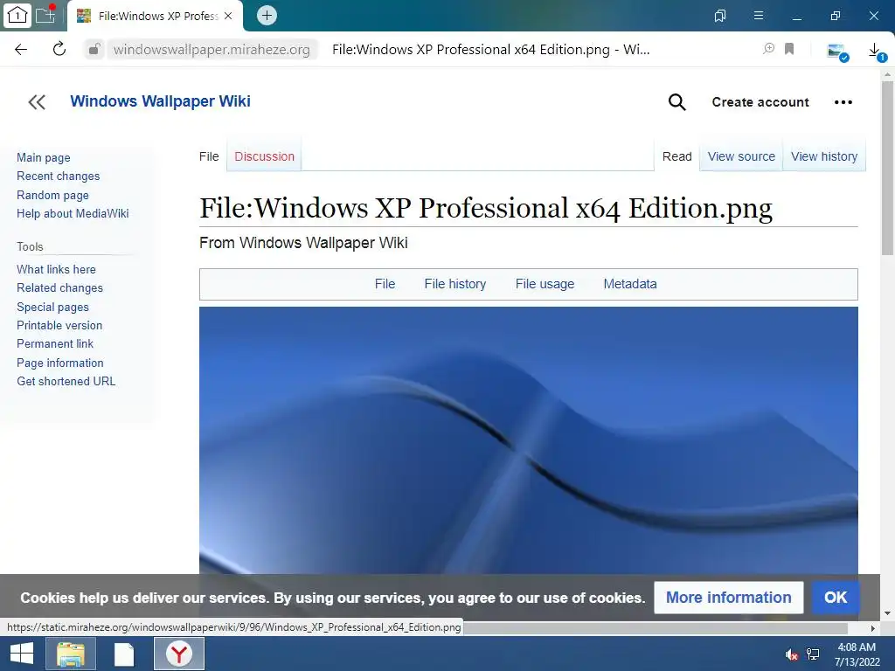Image resolution: width=895 pixels, height=671 pixels.
Task: Open the View history tab
Action: point(824,156)
